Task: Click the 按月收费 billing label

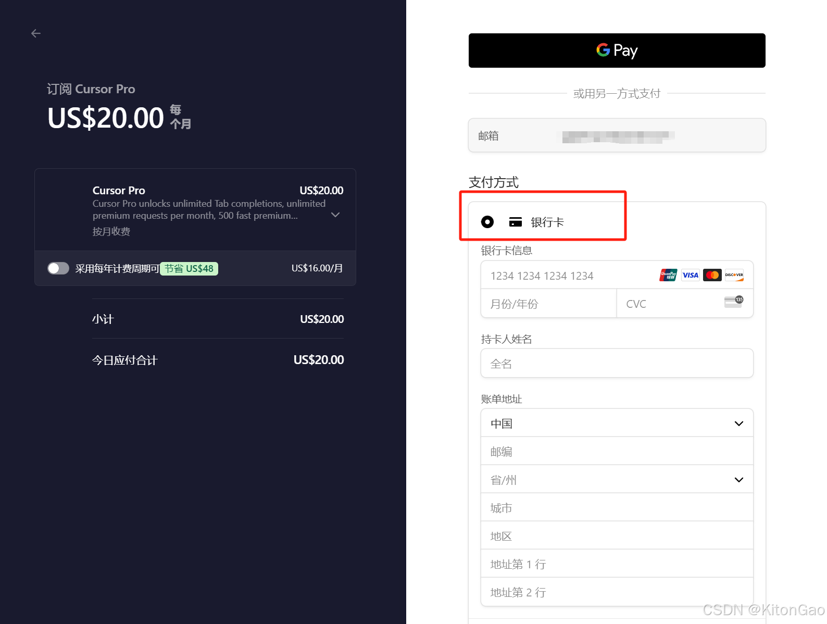Action: coord(111,231)
